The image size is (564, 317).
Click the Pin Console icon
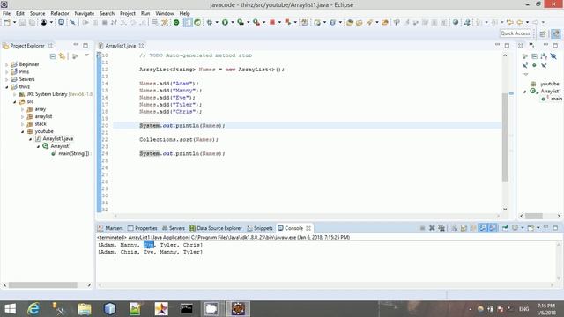(x=505, y=228)
